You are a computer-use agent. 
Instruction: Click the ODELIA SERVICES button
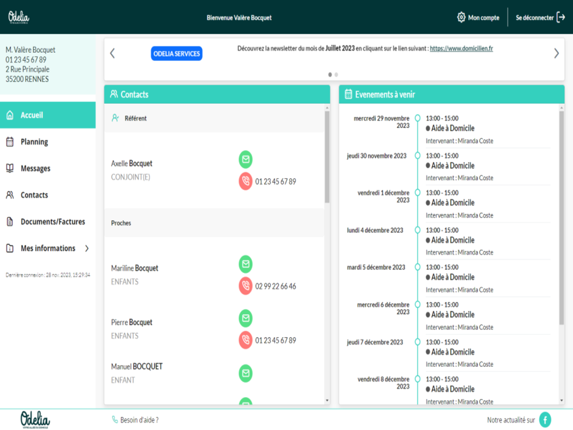pyautogui.click(x=176, y=53)
